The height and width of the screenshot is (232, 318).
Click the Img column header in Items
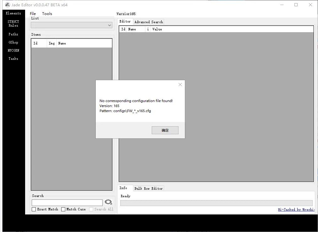click(x=52, y=43)
